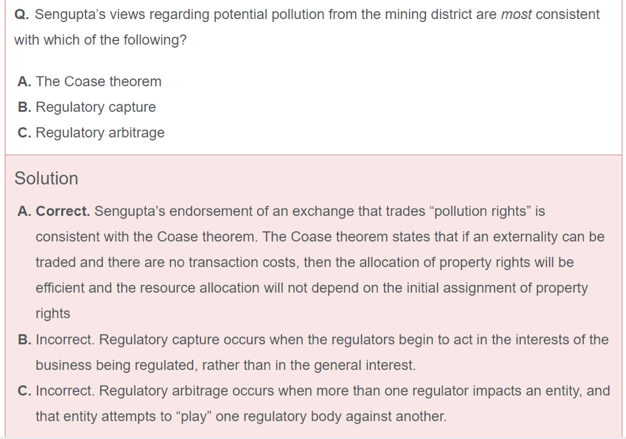Viewport: 626px width, 439px height.
Task: Click "C. Incorrect." in the solution
Action: (x=56, y=391)
